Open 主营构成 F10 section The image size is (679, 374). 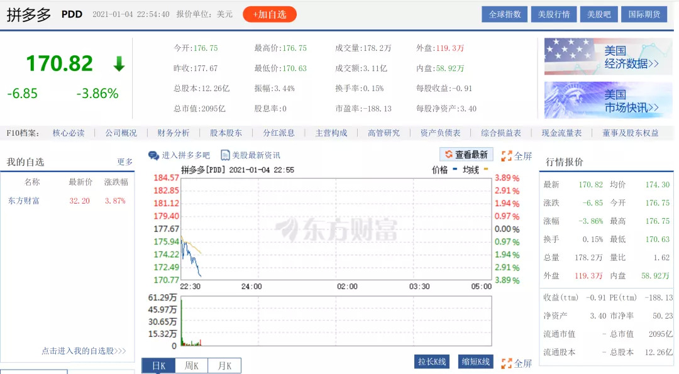click(331, 133)
